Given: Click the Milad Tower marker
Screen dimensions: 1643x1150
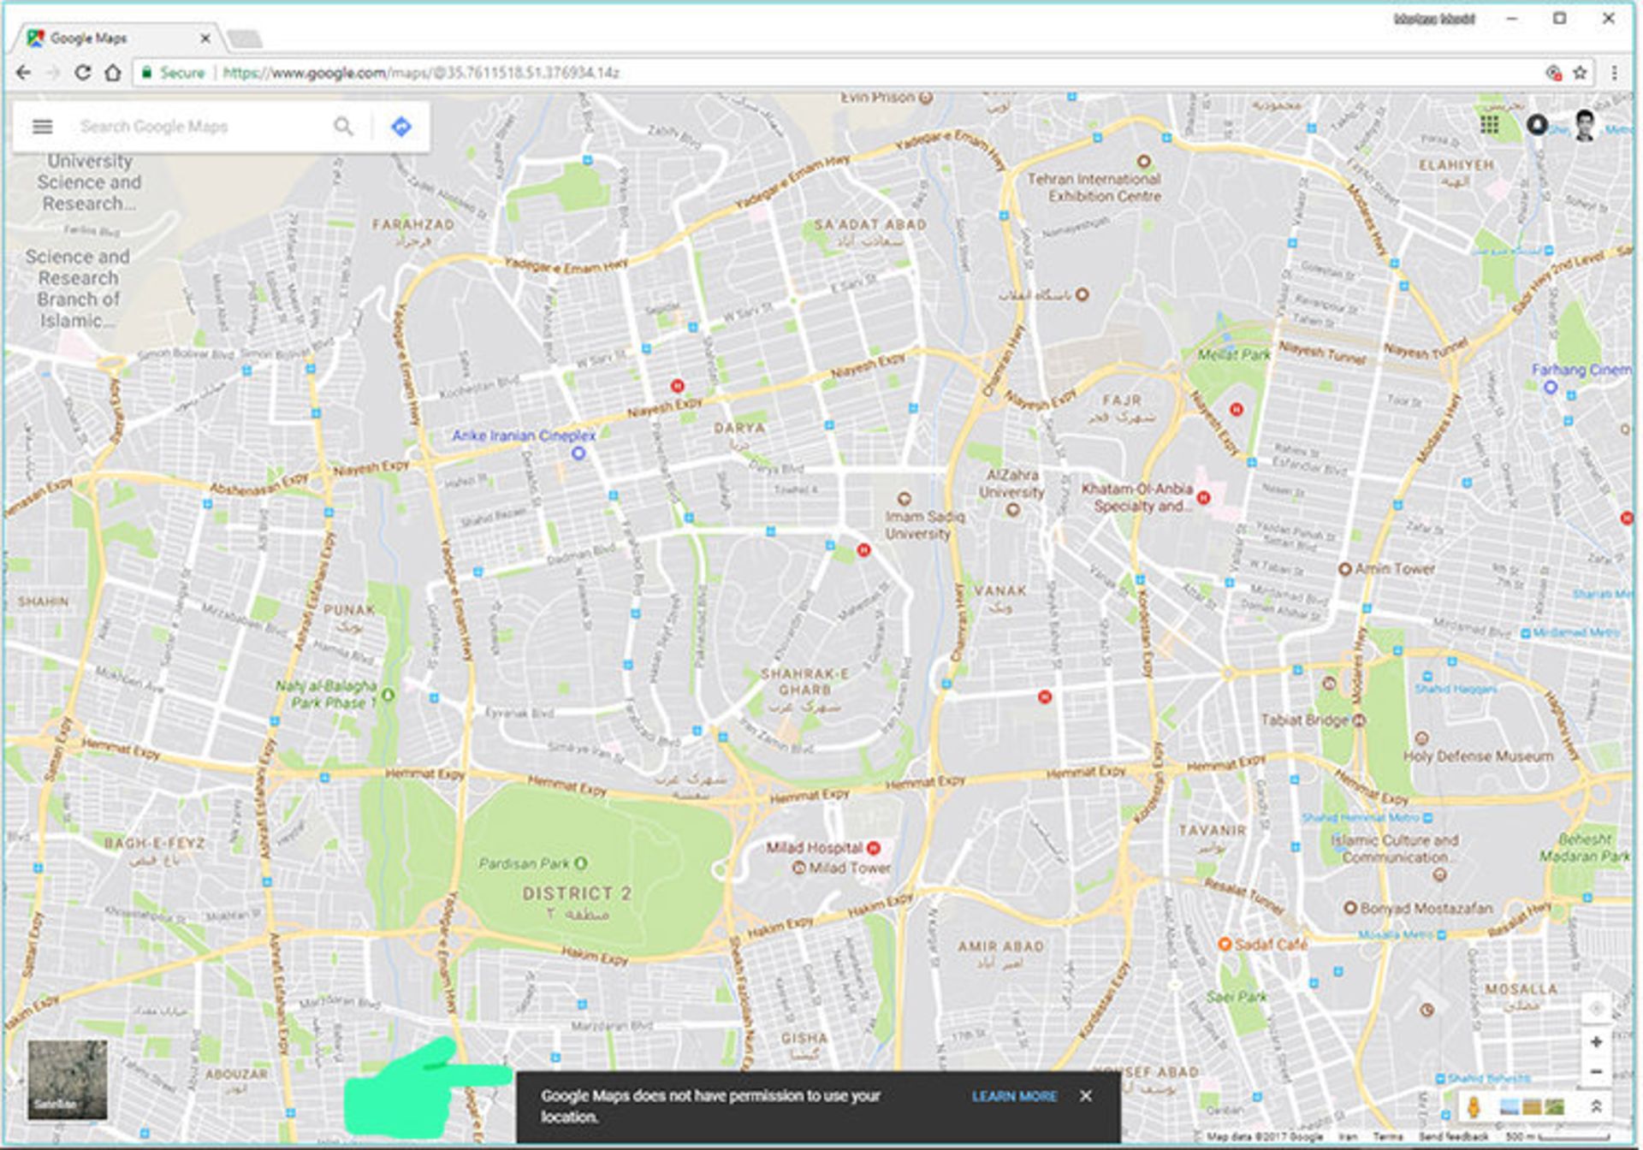Looking at the screenshot, I should 799,868.
